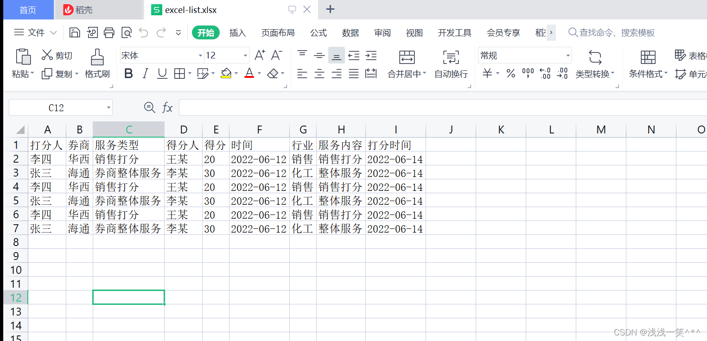Viewport: 707px width, 341px height.
Task: Click the Paste clipboard icon
Action: pyautogui.click(x=23, y=57)
